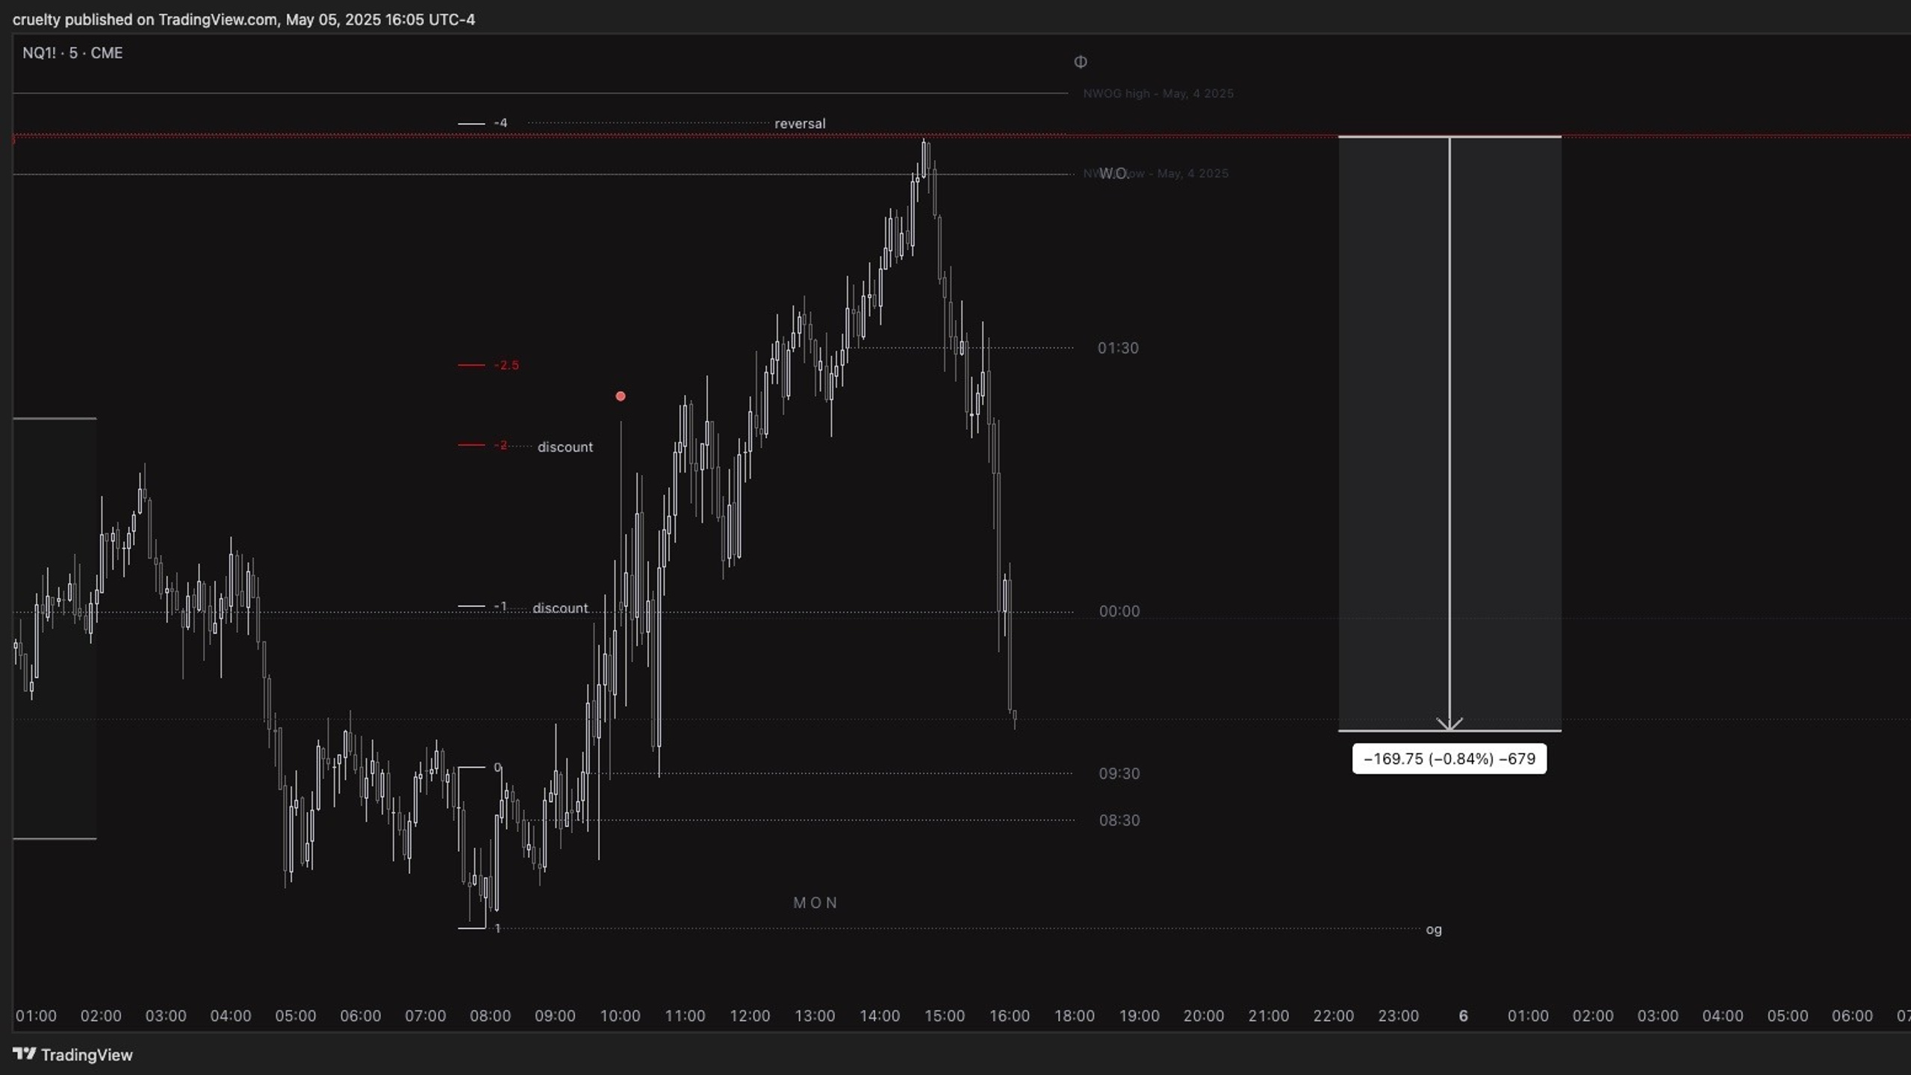Click the '08:30' level label
This screenshot has width=1911, height=1075.
1119,820
